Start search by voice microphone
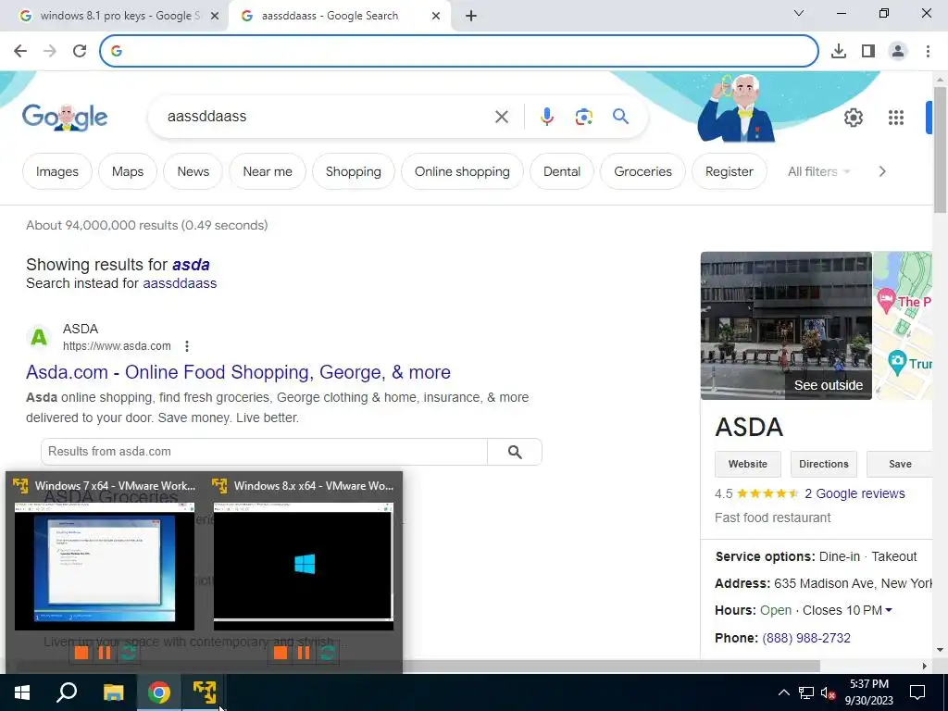948x711 pixels. coord(546,117)
